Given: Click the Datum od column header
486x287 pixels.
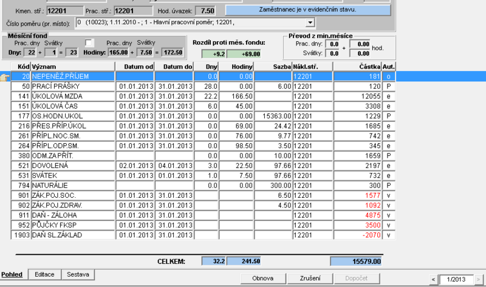Looking at the screenshot, I should (135, 67).
